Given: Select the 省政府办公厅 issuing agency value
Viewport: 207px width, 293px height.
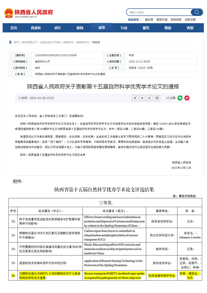Looking at the screenshot, I should coord(42,61).
